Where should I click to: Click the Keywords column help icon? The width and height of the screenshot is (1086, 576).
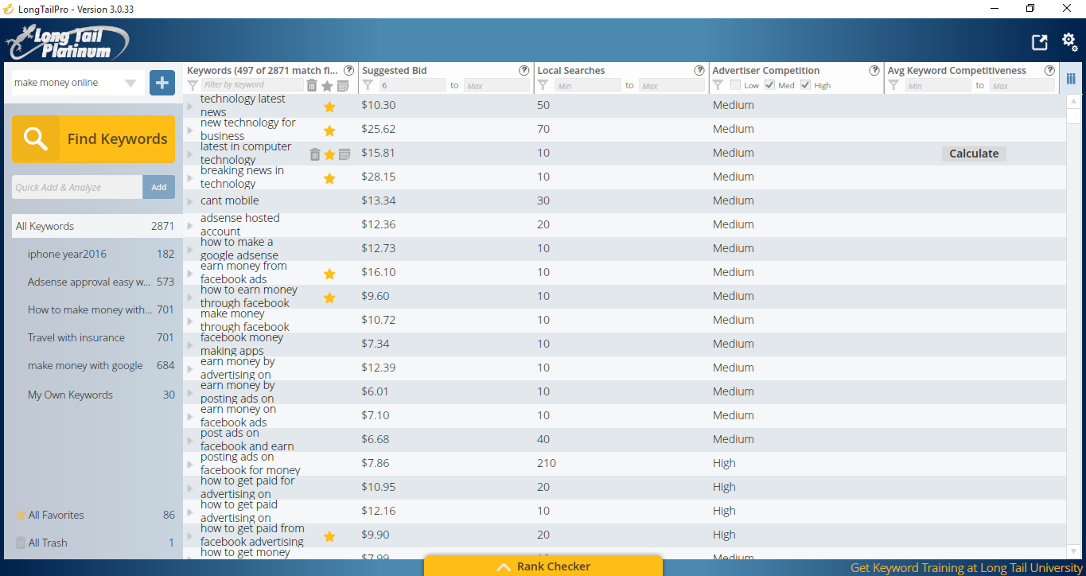tap(348, 71)
